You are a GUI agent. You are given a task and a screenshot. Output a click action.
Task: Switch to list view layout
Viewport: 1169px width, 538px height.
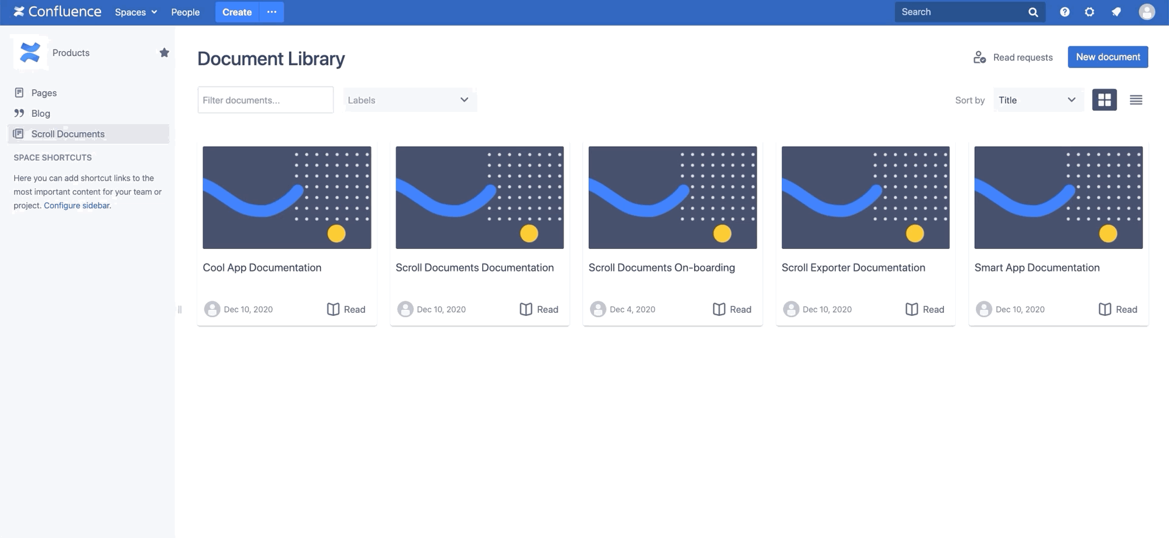point(1136,100)
